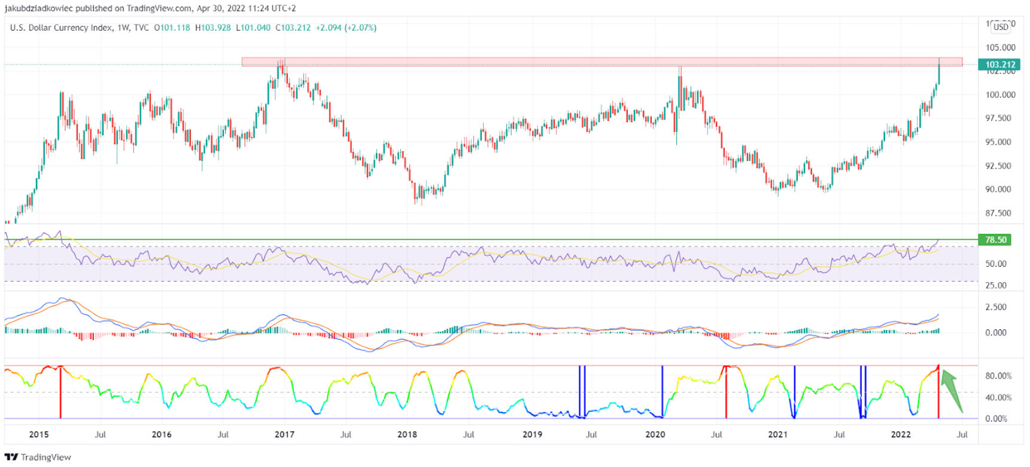Screen dimensions: 1030x467
Task: Click the 80.00% oscillator axis label
Action: click(998, 376)
